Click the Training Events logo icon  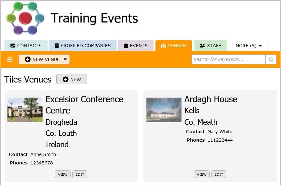click(x=25, y=18)
